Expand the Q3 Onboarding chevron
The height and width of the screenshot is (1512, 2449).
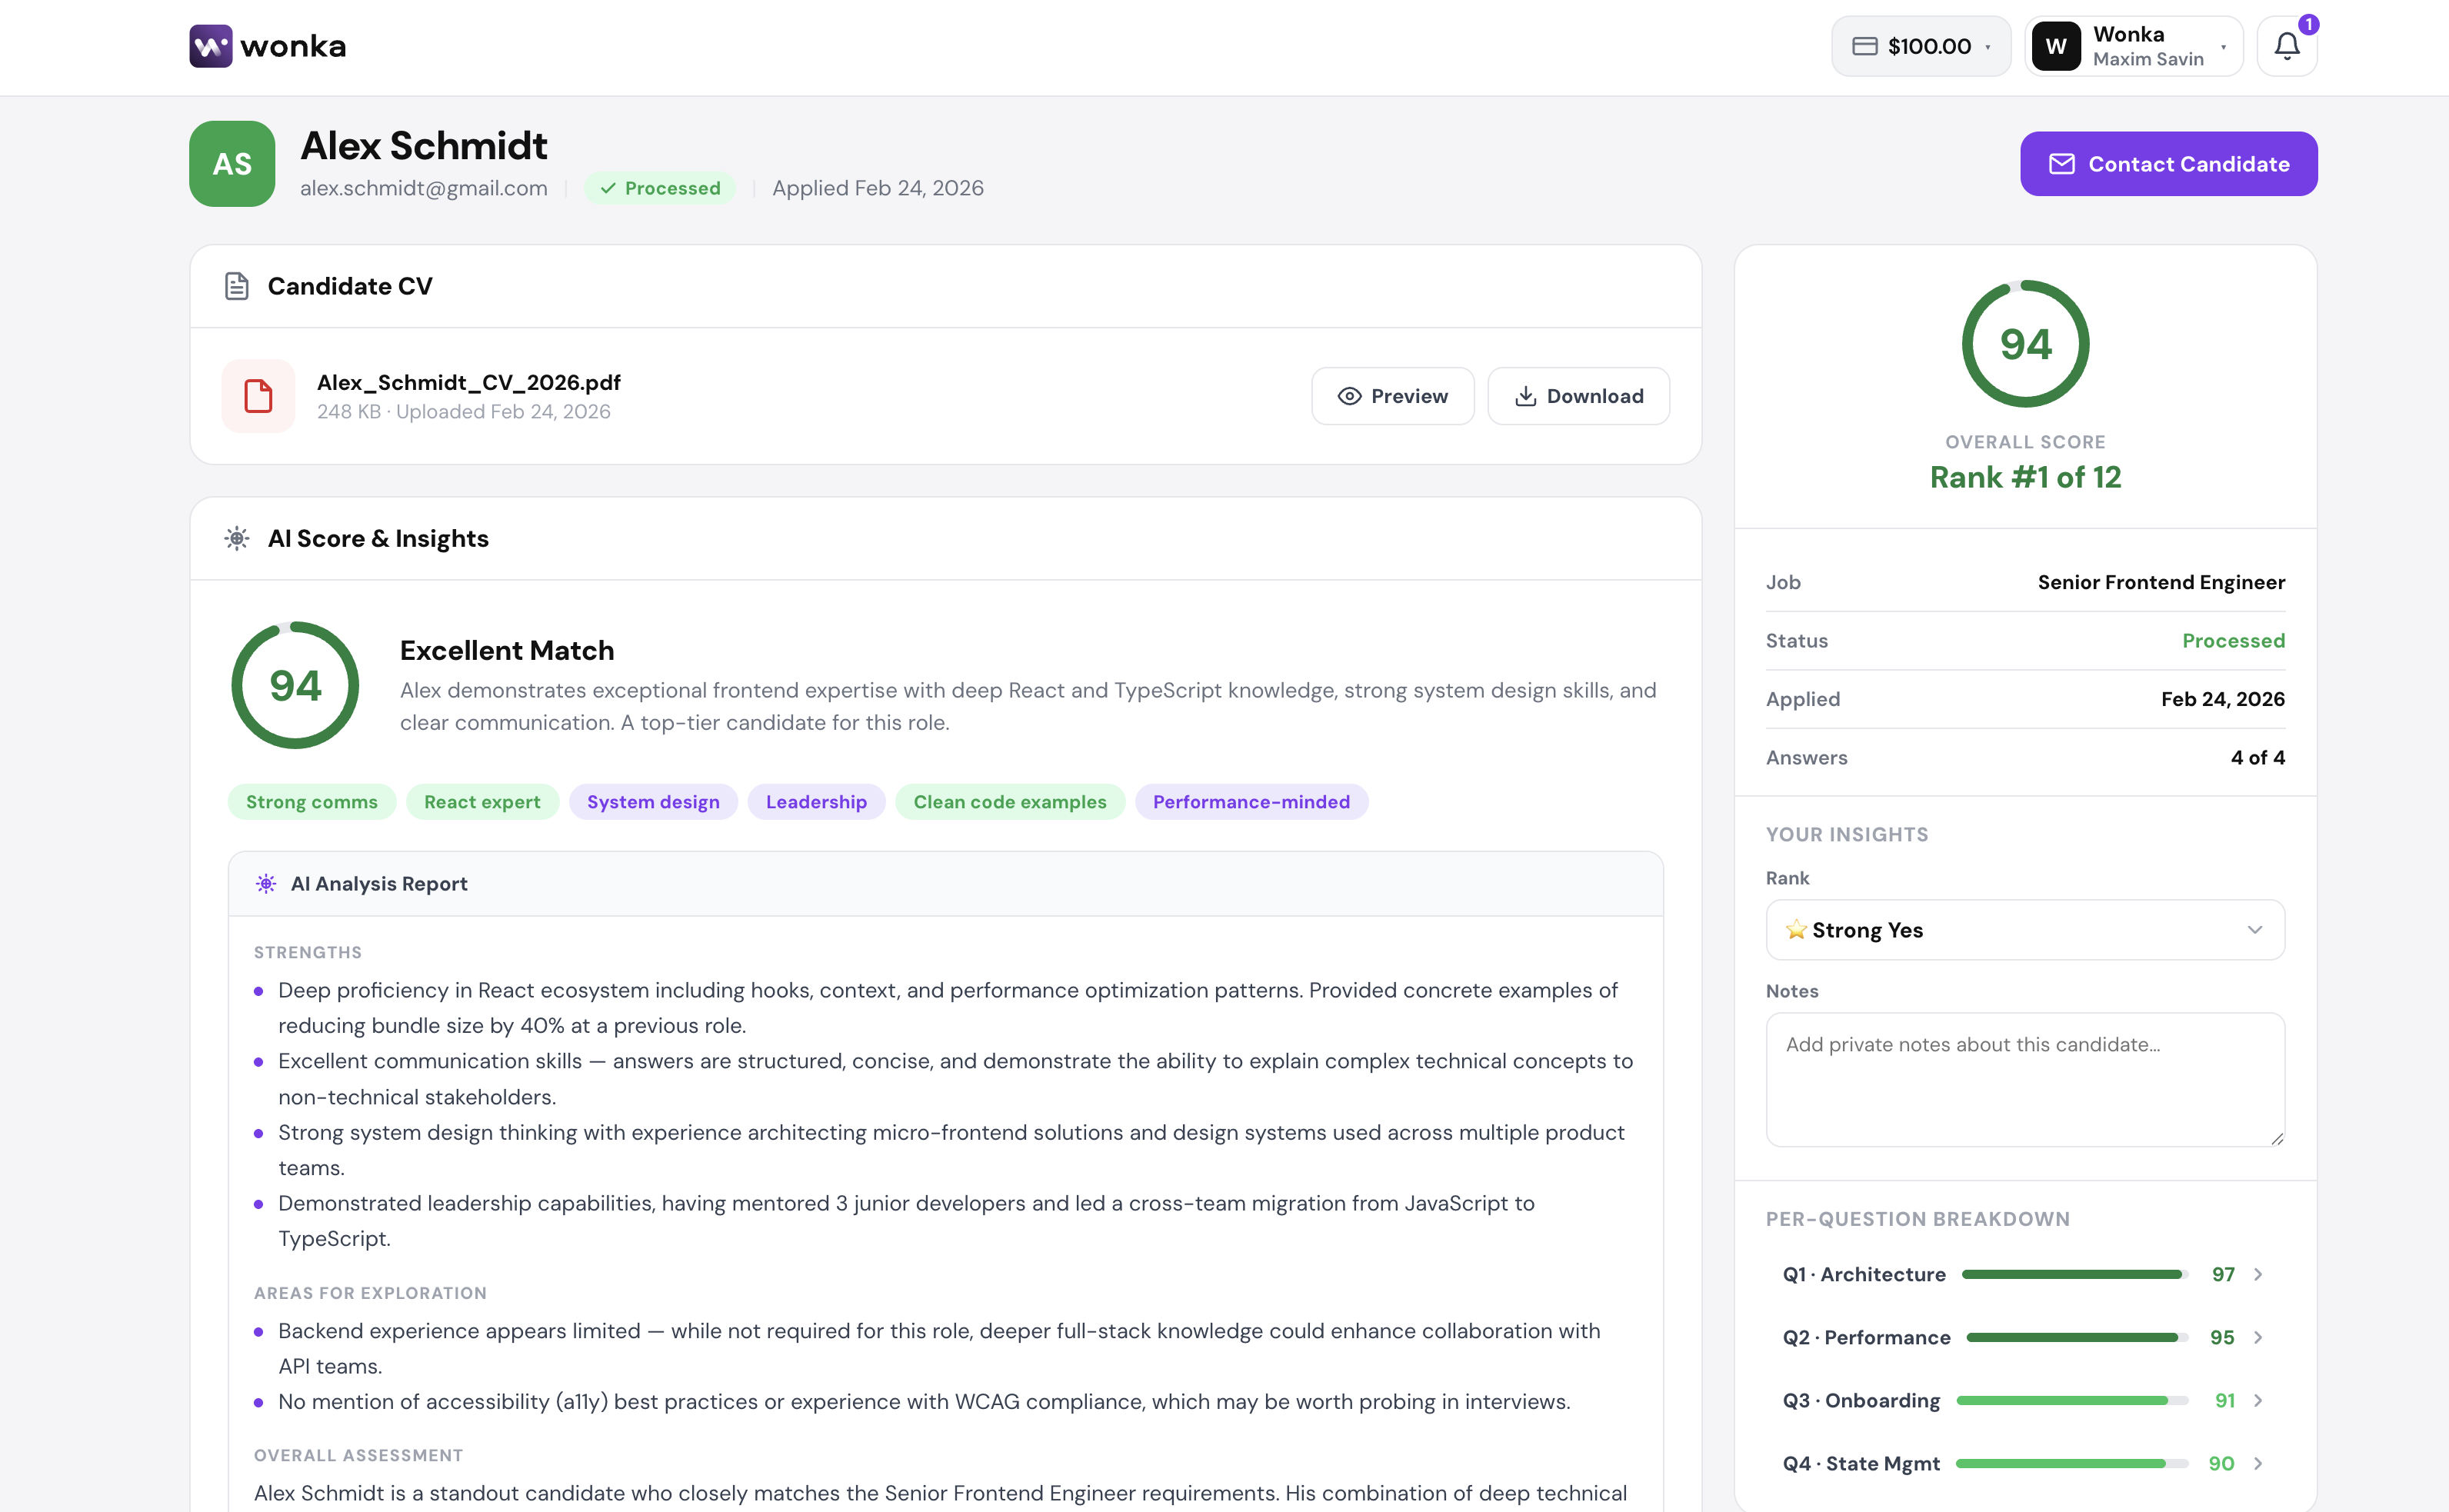point(2258,1400)
